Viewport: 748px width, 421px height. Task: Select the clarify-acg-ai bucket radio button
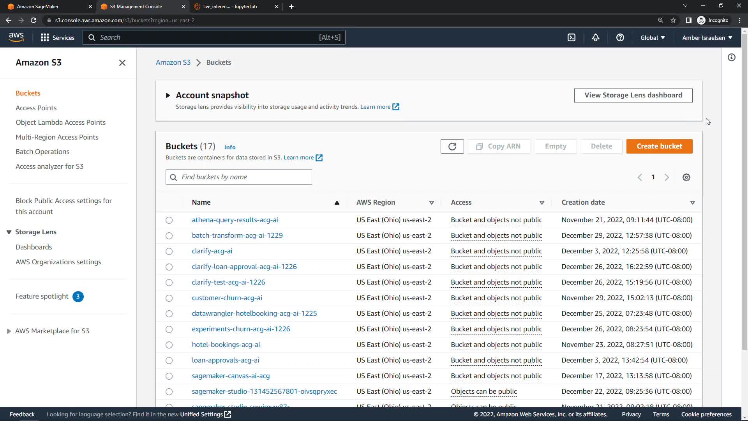(169, 251)
